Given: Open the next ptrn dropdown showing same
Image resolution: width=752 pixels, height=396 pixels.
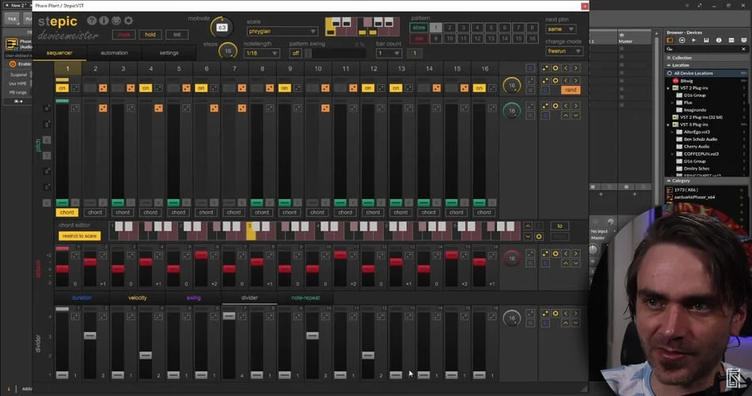Looking at the screenshot, I should pyautogui.click(x=560, y=29).
